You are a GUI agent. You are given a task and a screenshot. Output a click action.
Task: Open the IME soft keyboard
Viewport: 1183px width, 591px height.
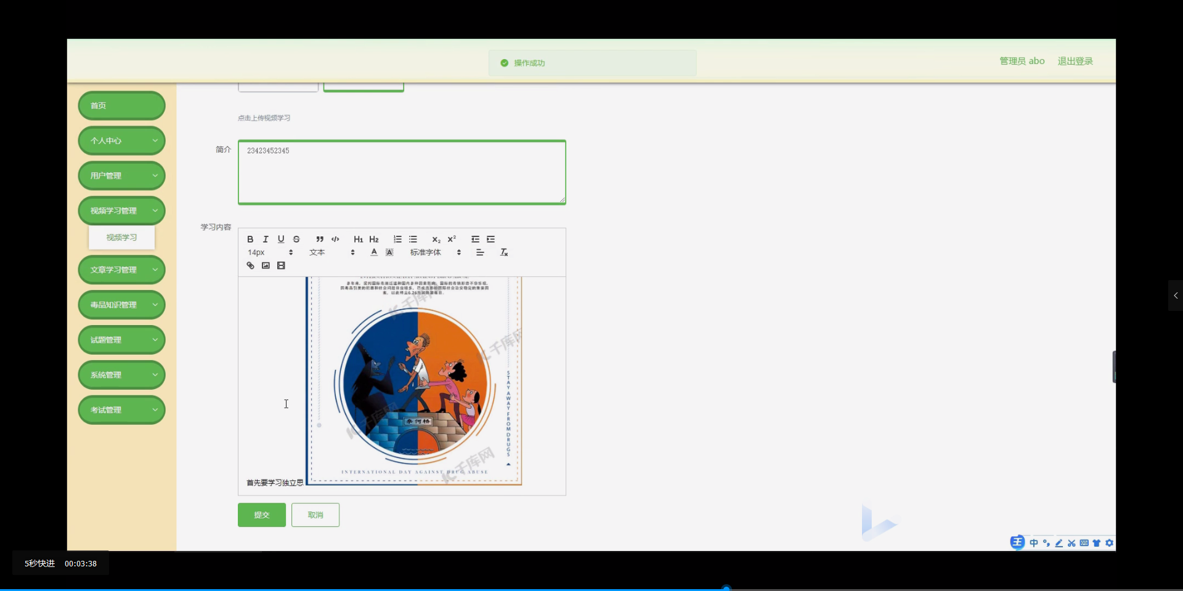[1084, 543]
